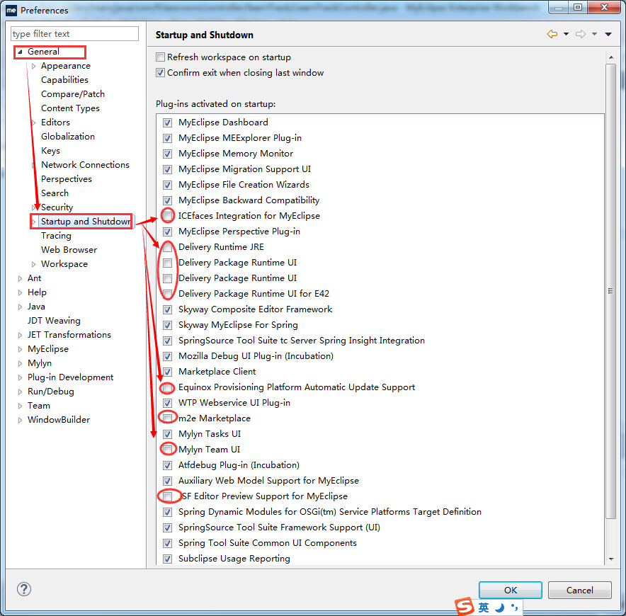The width and height of the screenshot is (626, 616).
Task: Toggle Sogou English/Chinese mode indicator
Action: click(484, 608)
